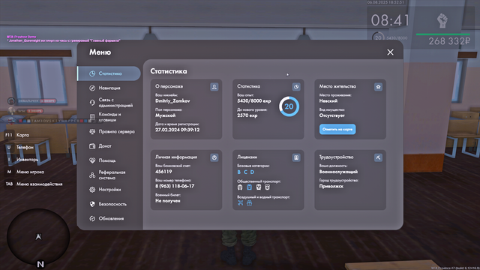Click the Не получен military ID status
480x270 pixels.
168,201
